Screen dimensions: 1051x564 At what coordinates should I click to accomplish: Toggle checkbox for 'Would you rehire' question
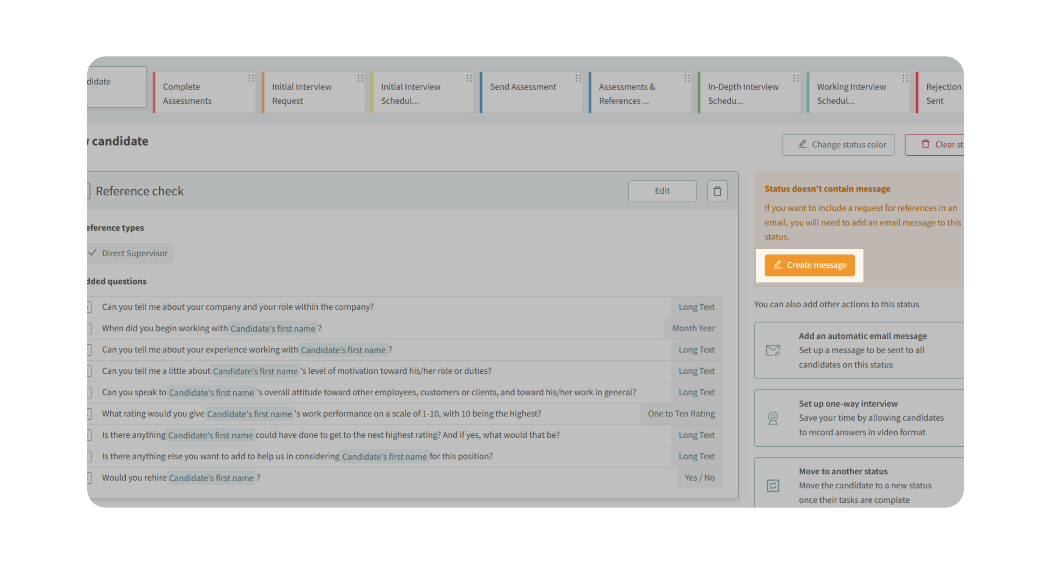[x=89, y=478]
